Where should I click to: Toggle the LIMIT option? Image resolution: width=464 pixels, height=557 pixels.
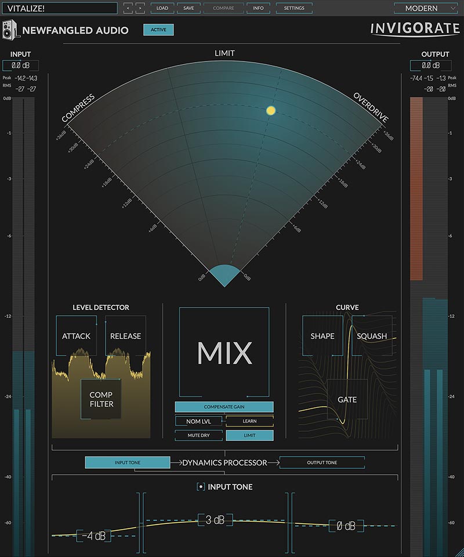[x=250, y=435]
